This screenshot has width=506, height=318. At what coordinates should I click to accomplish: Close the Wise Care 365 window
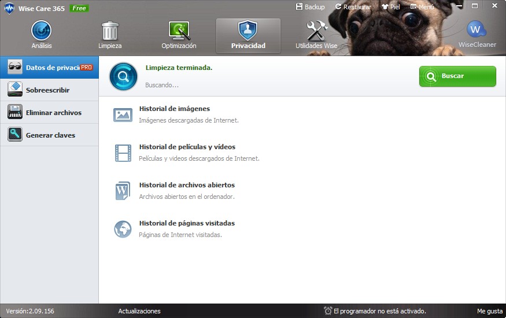(x=494, y=6)
